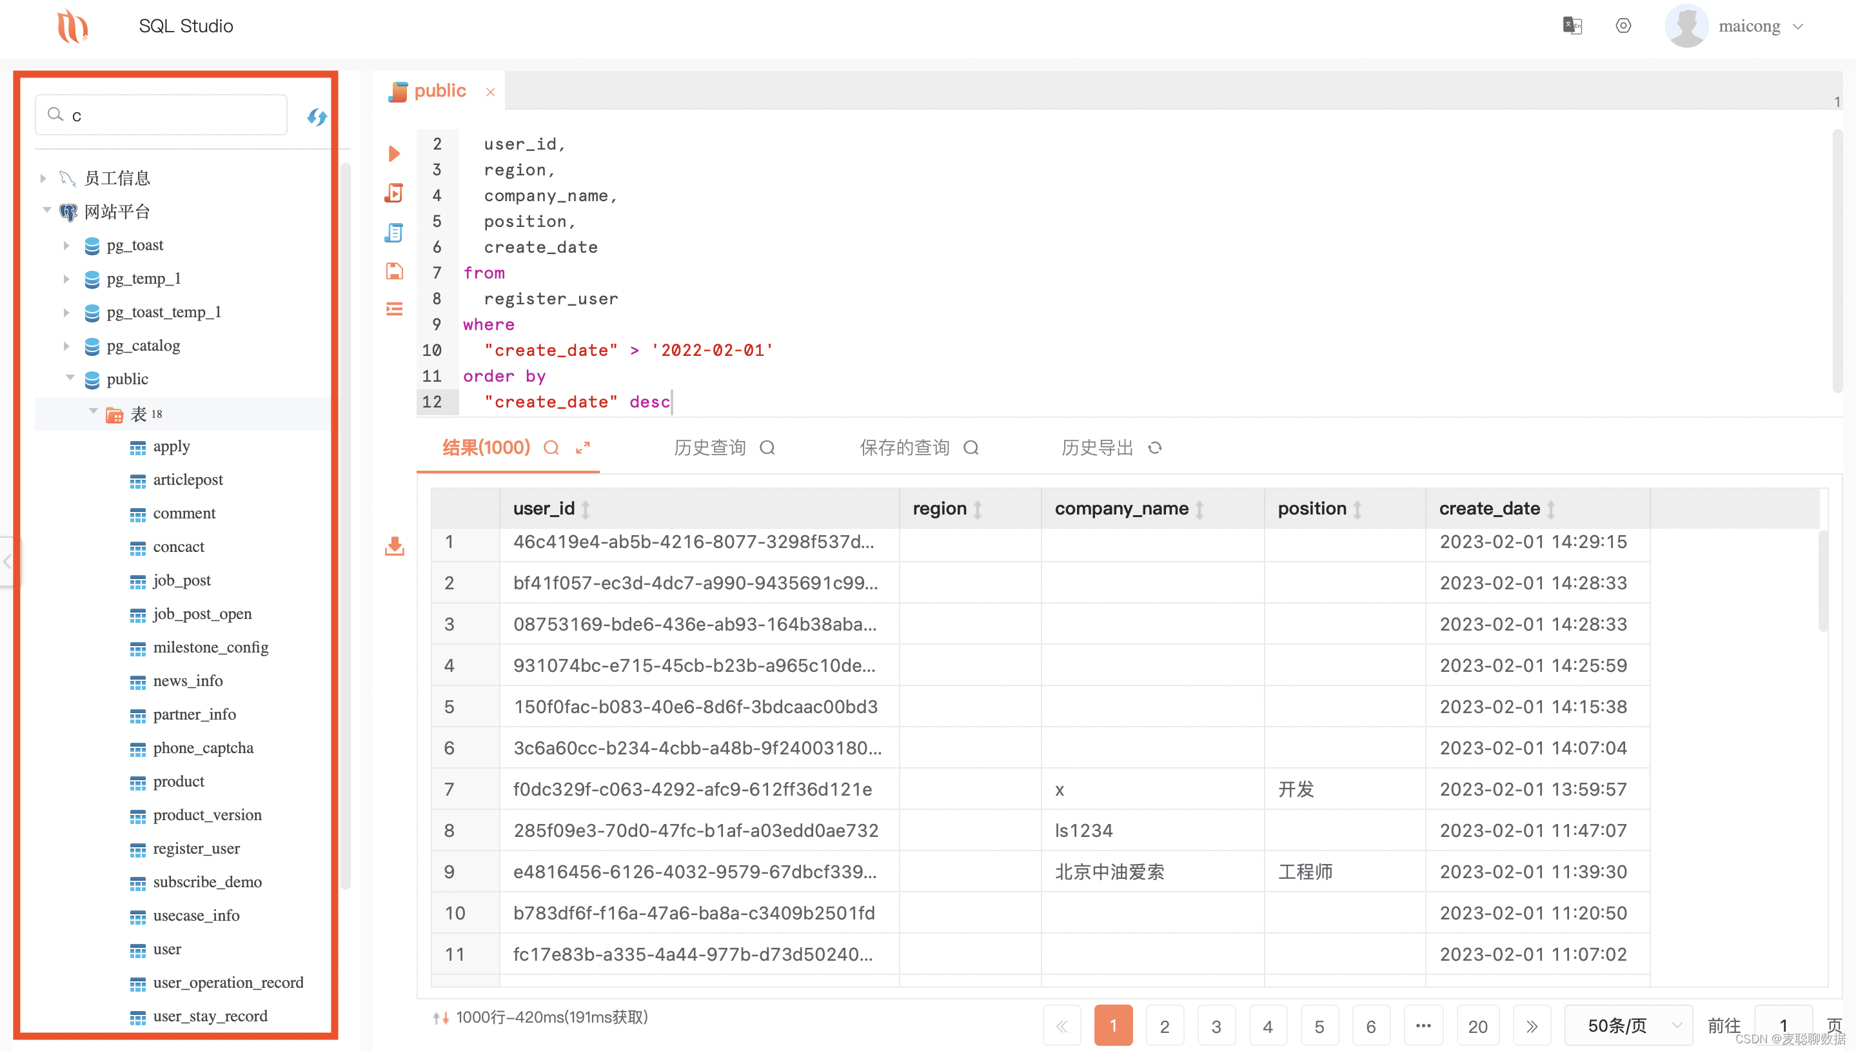The height and width of the screenshot is (1051, 1856).
Task: Expand results to fullscreen
Action: (x=583, y=448)
